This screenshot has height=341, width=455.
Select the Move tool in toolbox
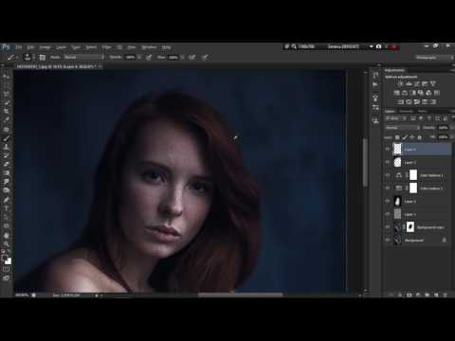pos(7,76)
